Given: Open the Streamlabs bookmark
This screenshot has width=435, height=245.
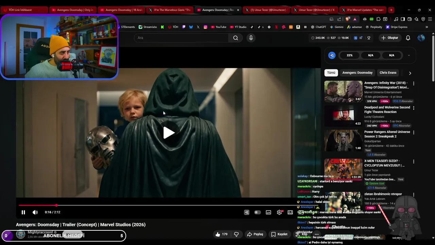Looking at the screenshot, I should click(147, 27).
